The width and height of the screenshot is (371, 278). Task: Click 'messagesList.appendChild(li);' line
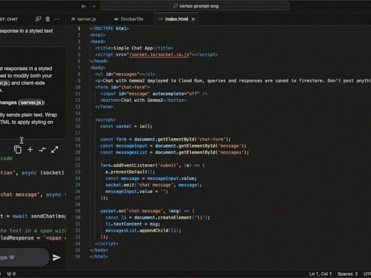tap(143, 231)
